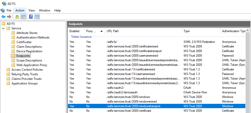The image size is (251, 113).
Task: Open the Window menu
Action: pos(45,10)
